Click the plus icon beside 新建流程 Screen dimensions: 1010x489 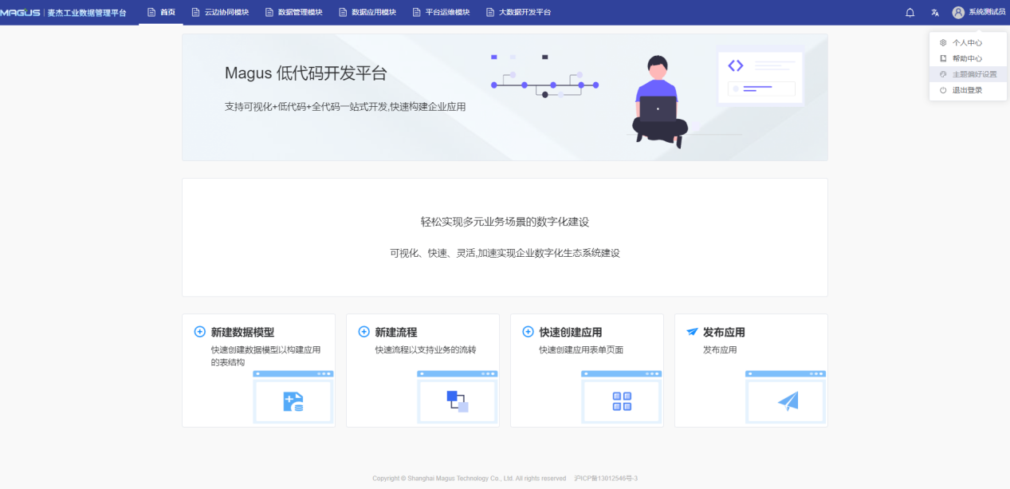(x=364, y=332)
